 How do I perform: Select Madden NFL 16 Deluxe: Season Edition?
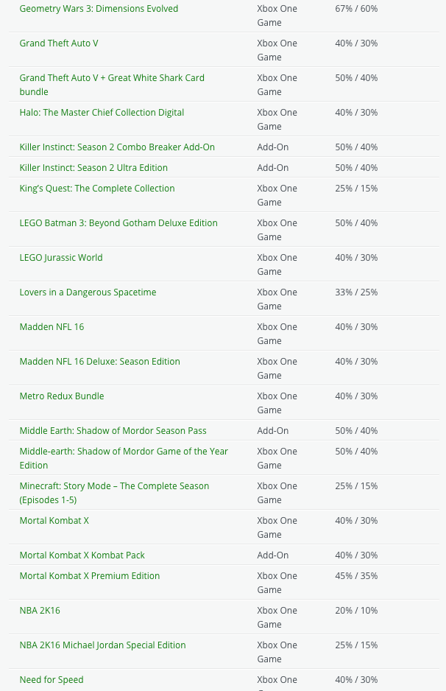coord(99,362)
